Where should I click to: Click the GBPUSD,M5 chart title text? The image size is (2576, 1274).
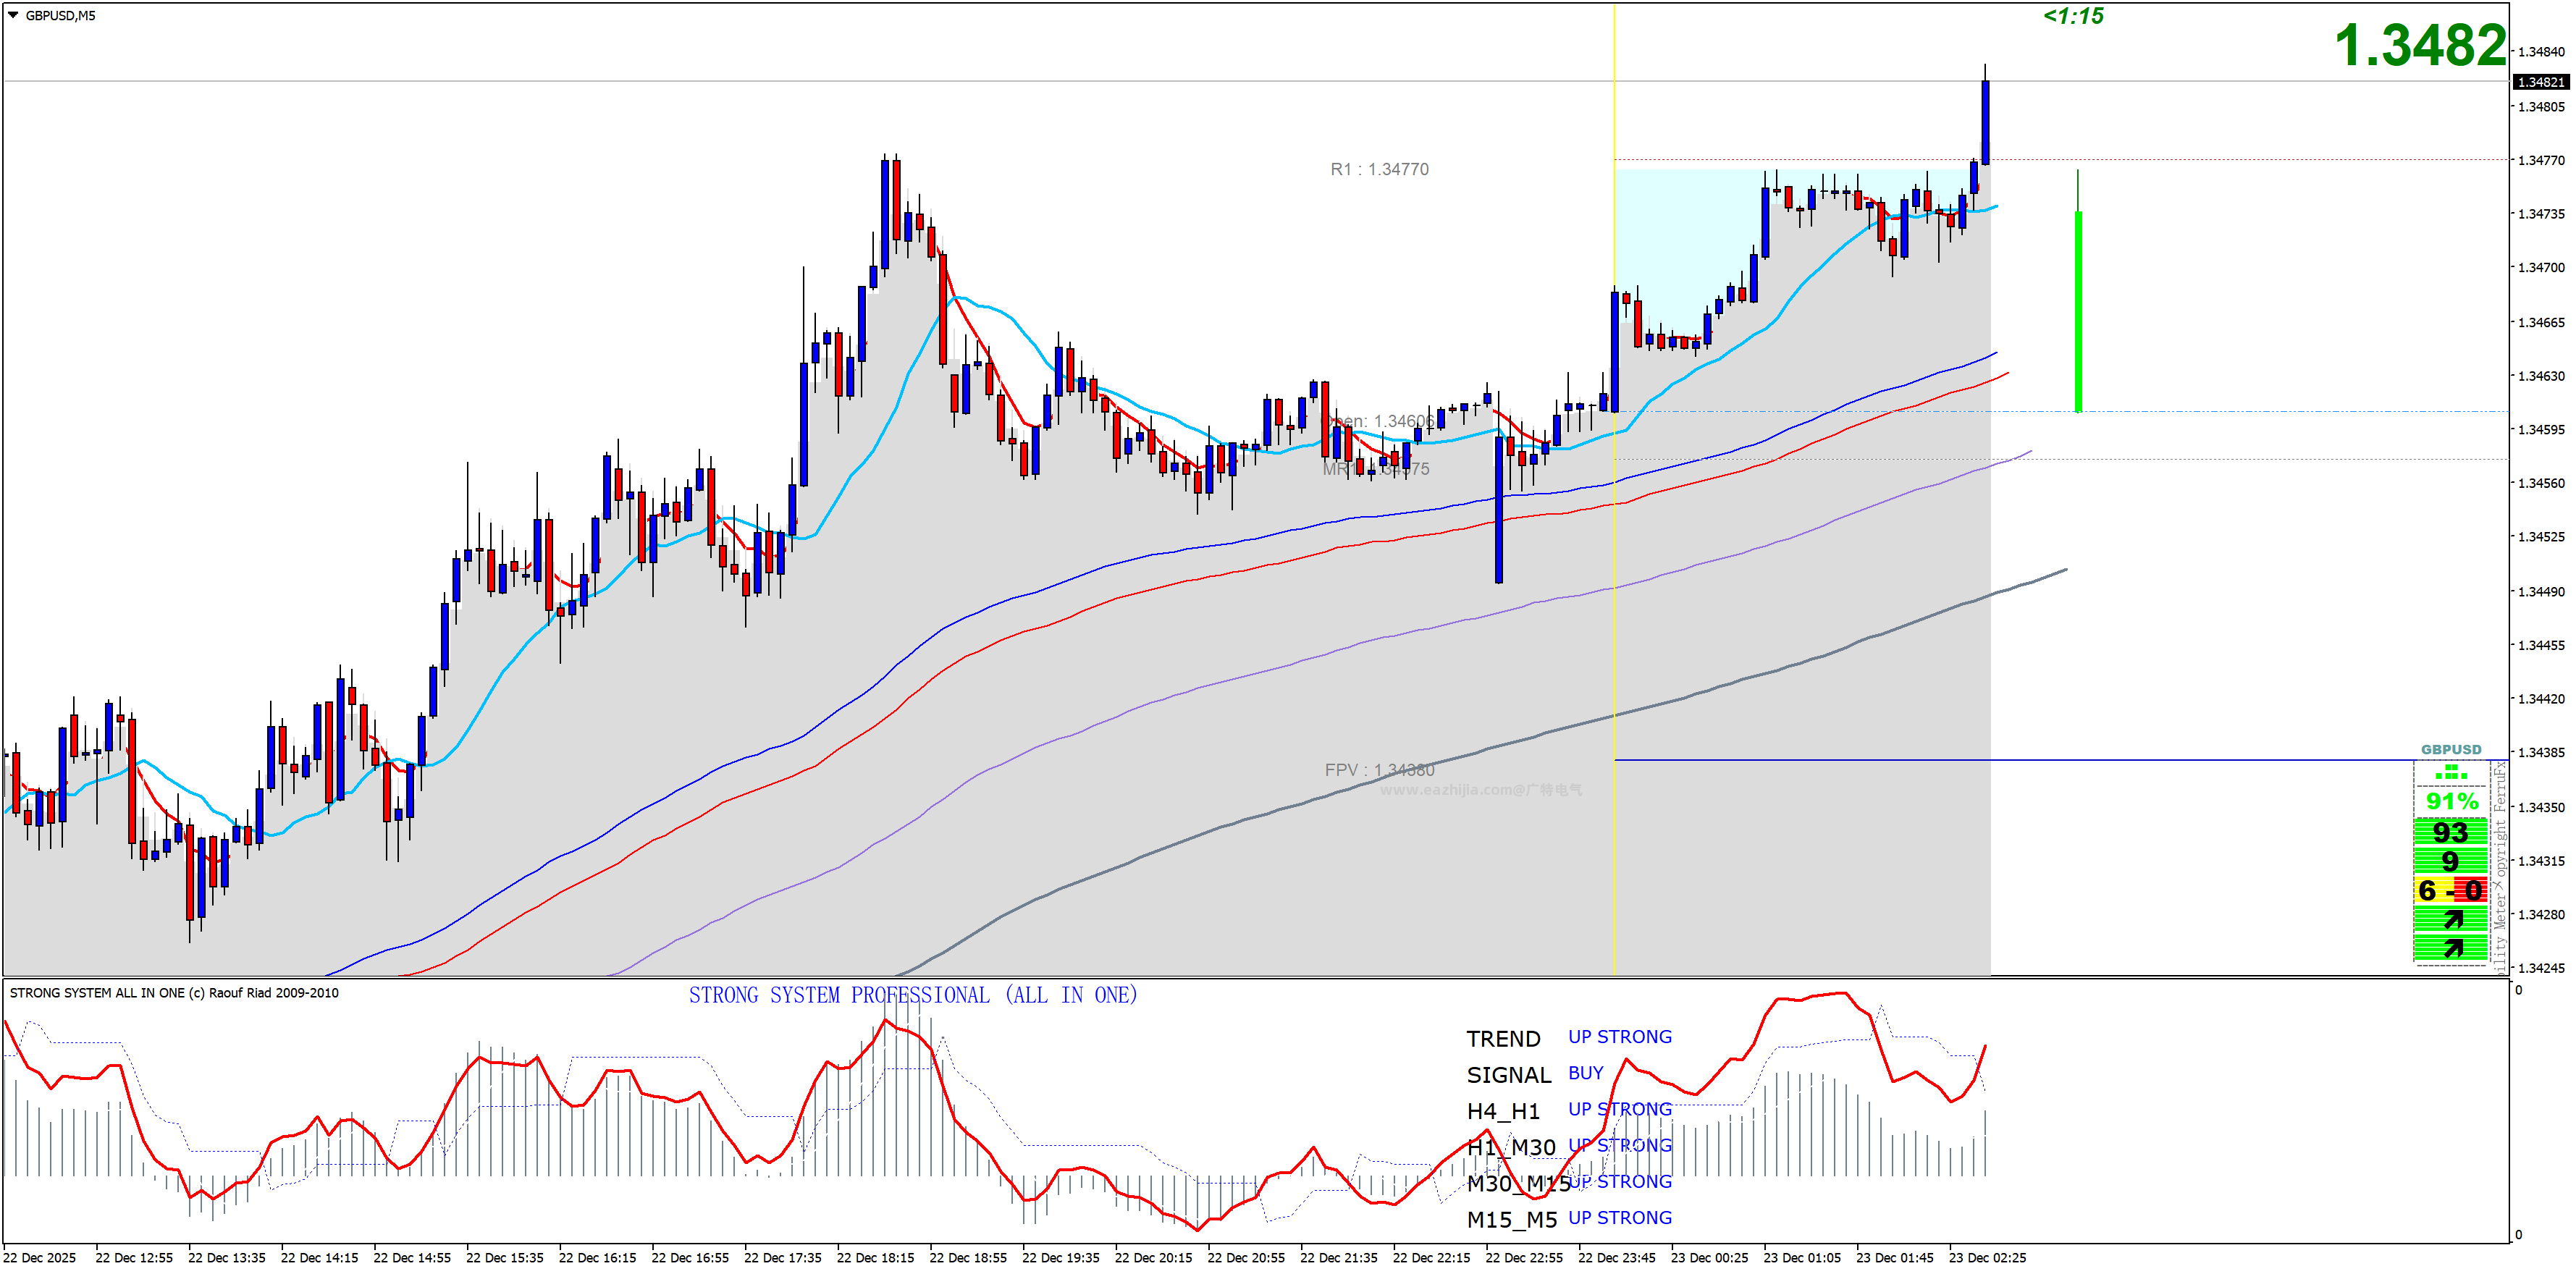point(60,15)
